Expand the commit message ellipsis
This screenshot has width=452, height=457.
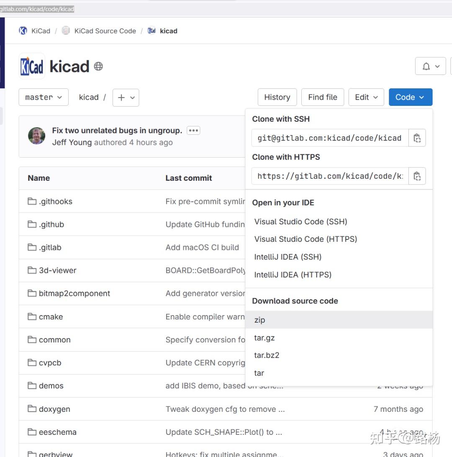(193, 131)
